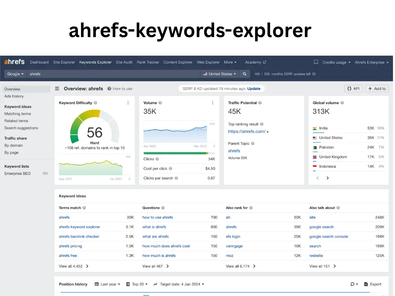
Task: Open the Volume card three-dot menu
Action: (213, 103)
